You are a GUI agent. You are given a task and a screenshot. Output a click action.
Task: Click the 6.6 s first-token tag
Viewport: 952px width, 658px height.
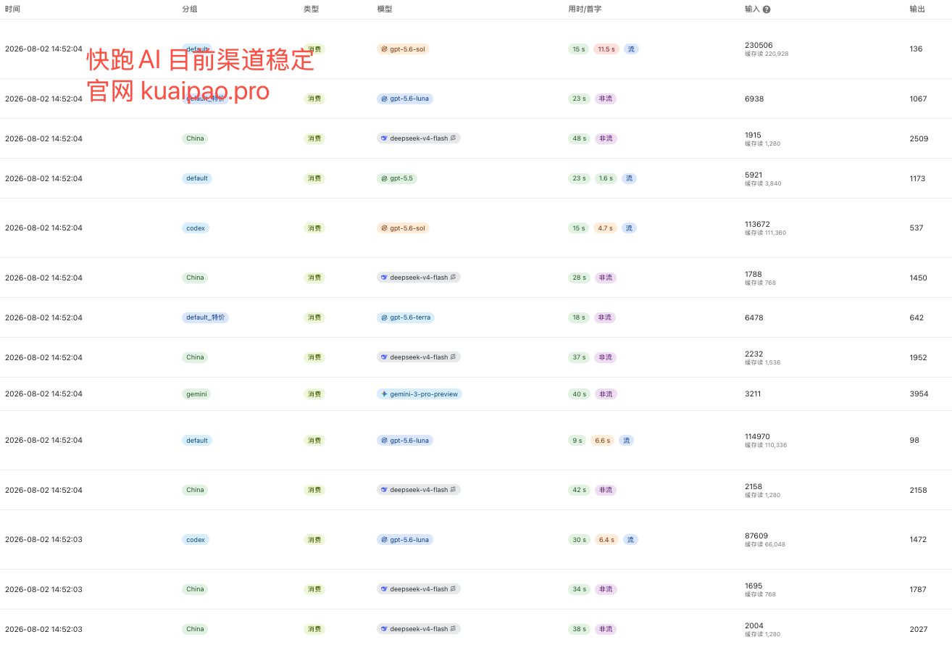pos(601,441)
